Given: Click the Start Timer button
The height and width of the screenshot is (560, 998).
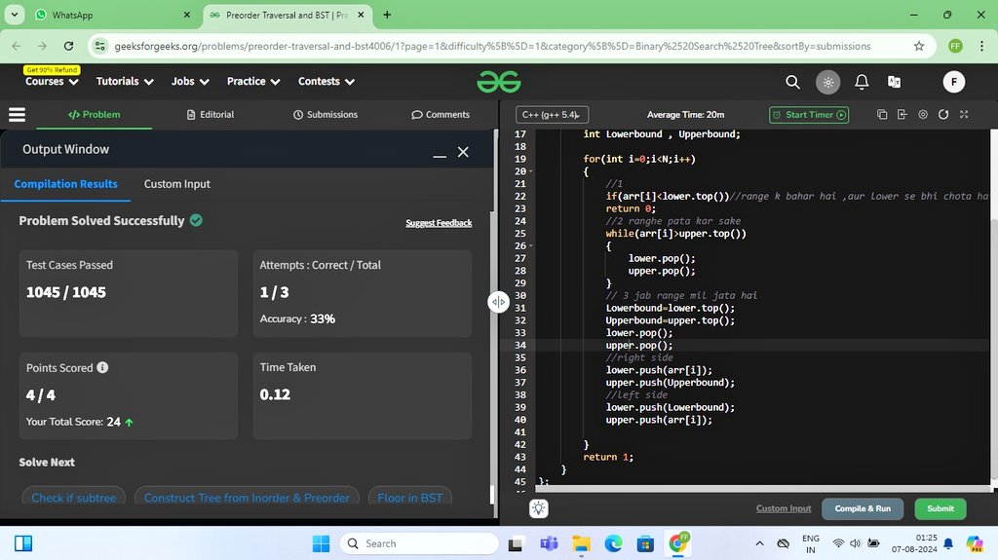Looking at the screenshot, I should tap(809, 115).
